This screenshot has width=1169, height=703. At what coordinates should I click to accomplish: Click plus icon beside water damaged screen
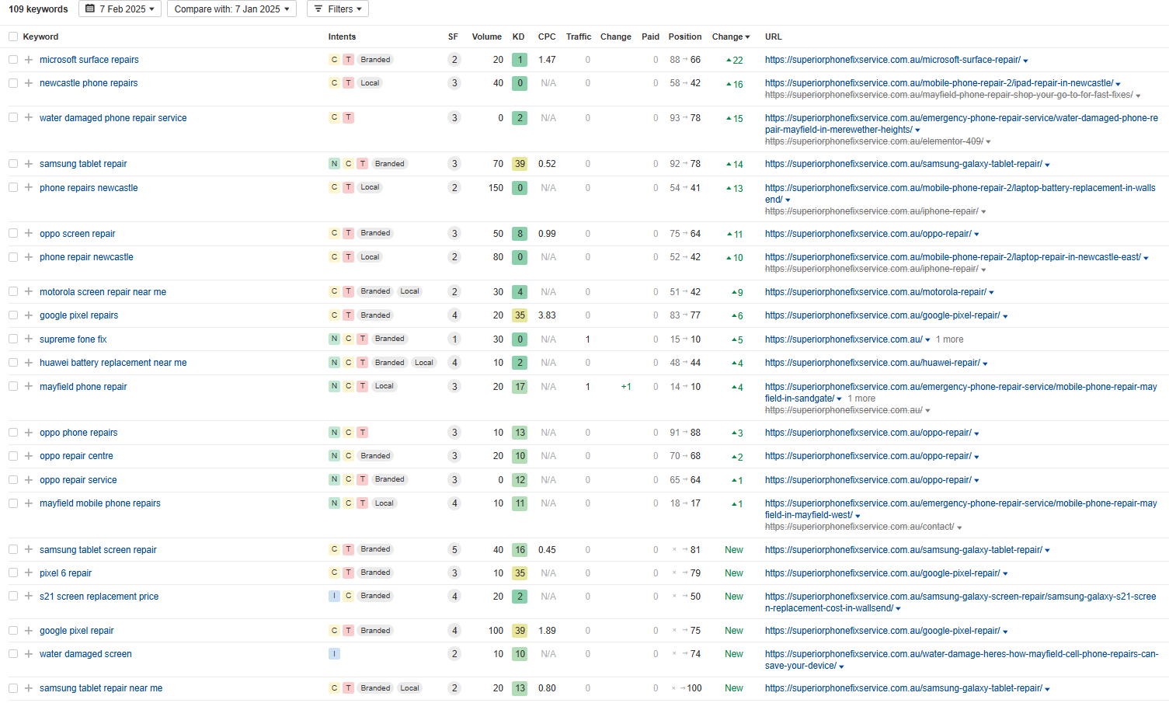pyautogui.click(x=29, y=654)
